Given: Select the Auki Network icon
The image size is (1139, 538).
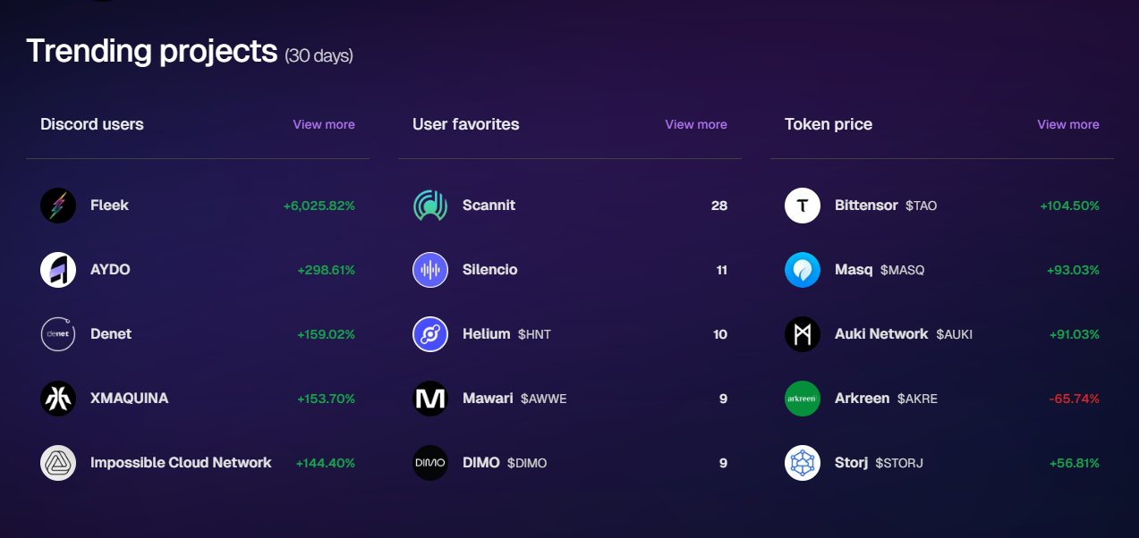Looking at the screenshot, I should (x=803, y=334).
